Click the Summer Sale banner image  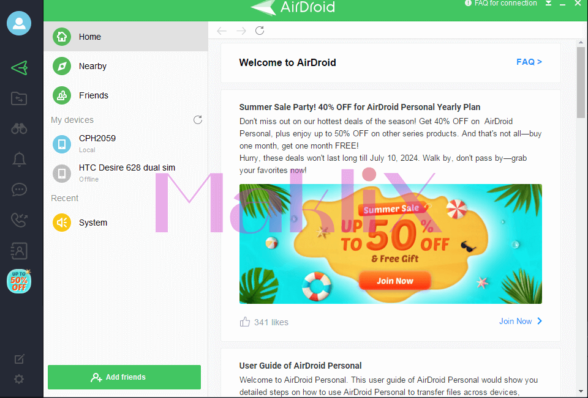[390, 244]
